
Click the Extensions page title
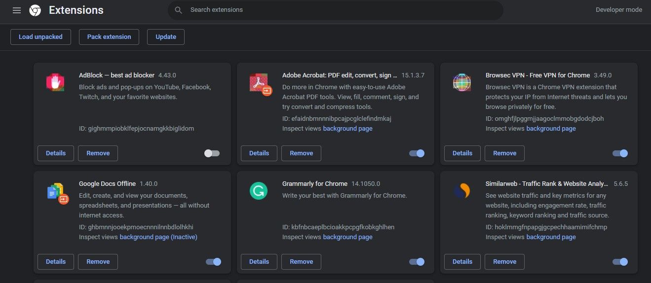76,10
